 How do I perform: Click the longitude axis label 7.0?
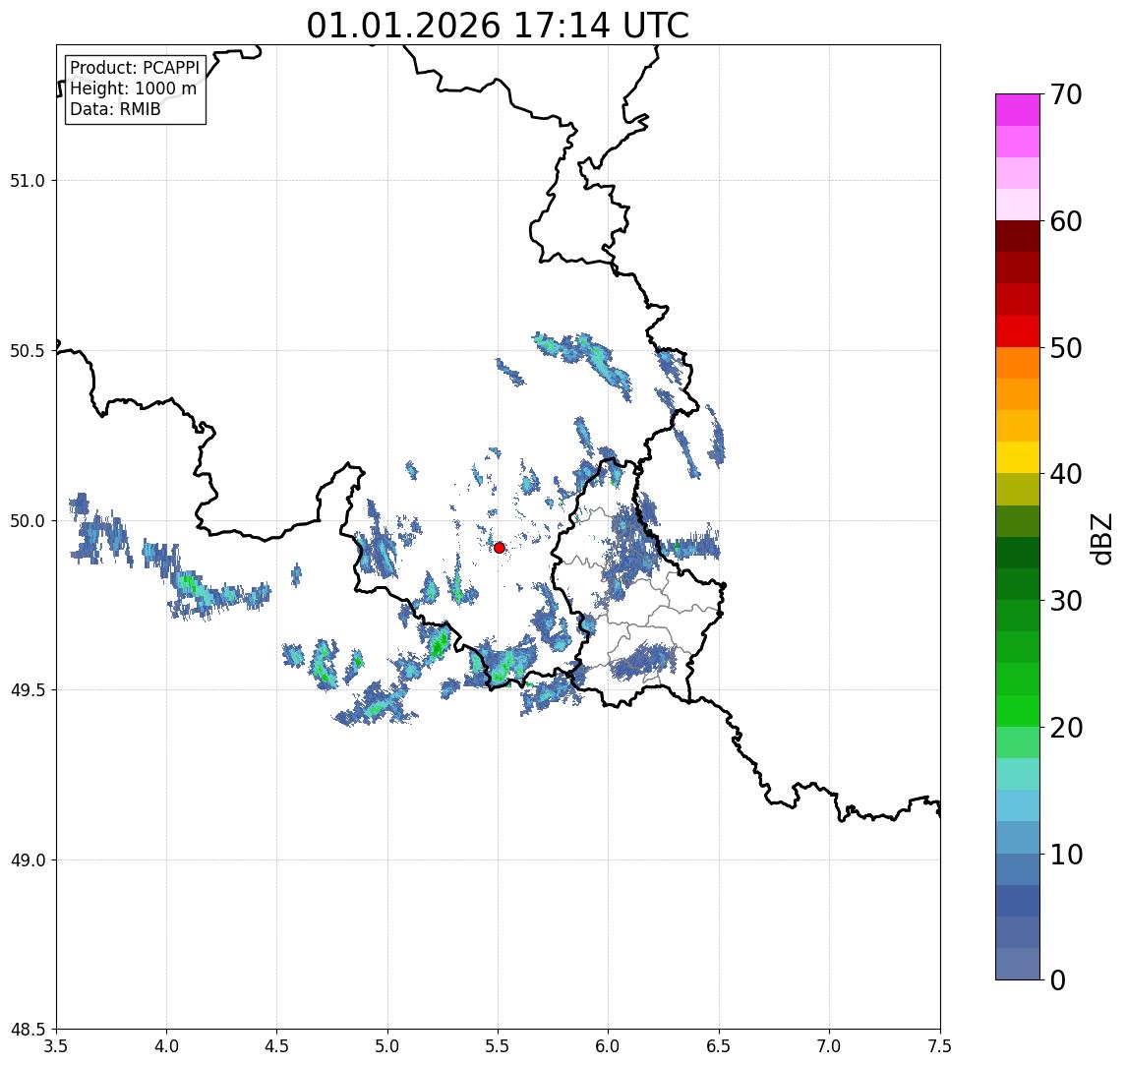[829, 1045]
